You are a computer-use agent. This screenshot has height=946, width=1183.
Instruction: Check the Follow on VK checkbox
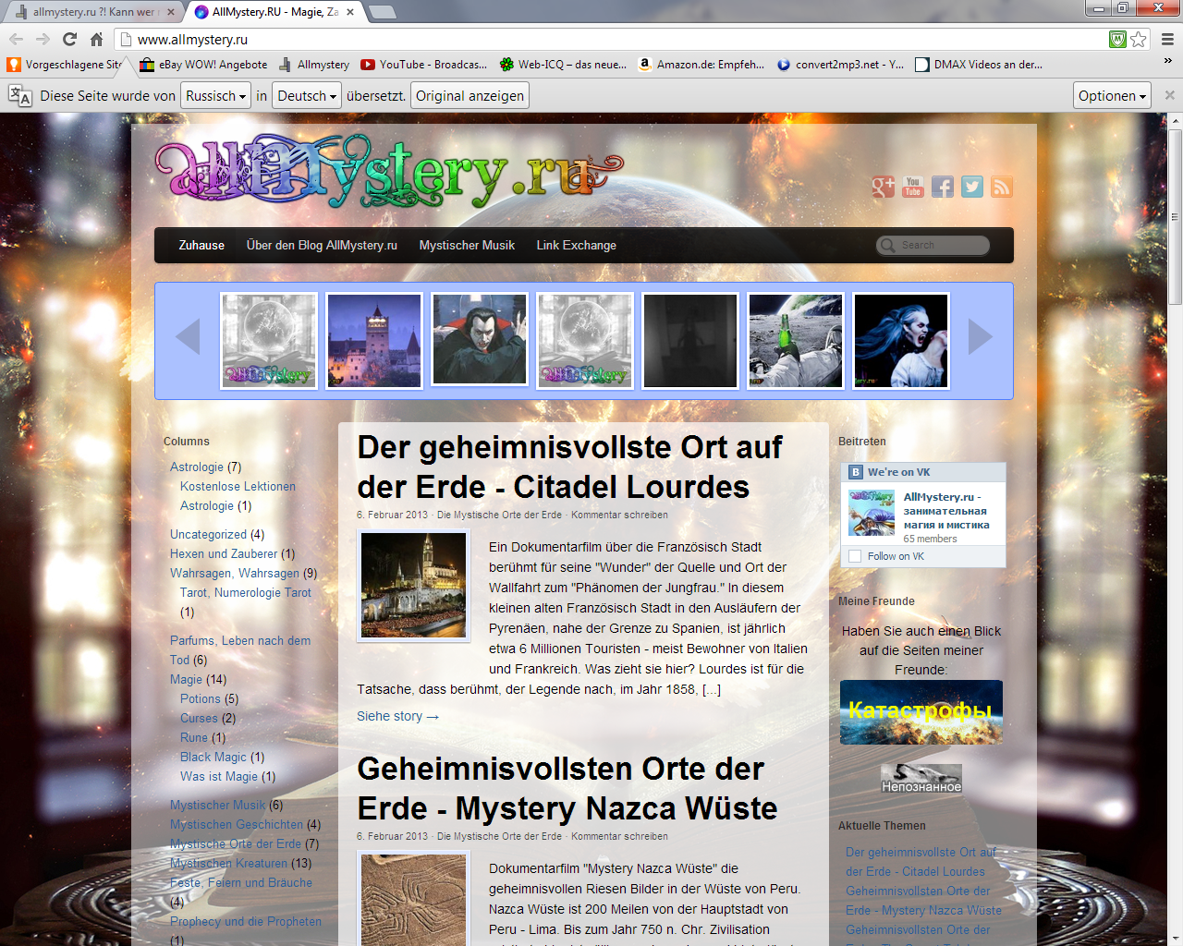855,556
